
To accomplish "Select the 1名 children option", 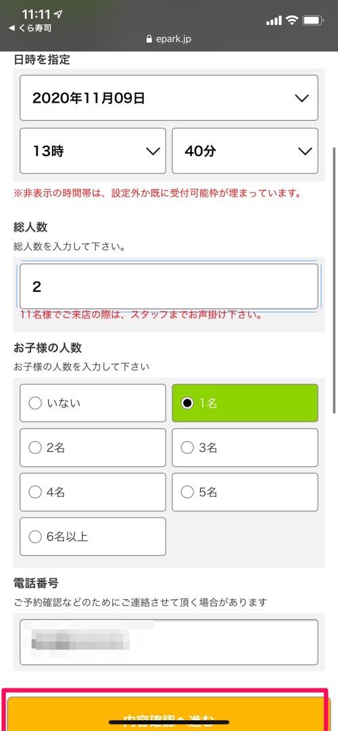I will tap(245, 403).
